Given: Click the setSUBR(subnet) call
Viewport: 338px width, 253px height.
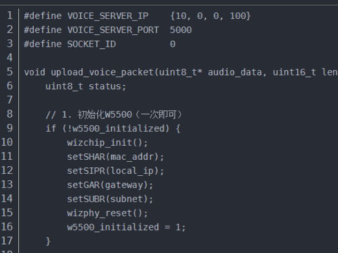Looking at the screenshot, I should click(x=110, y=199).
